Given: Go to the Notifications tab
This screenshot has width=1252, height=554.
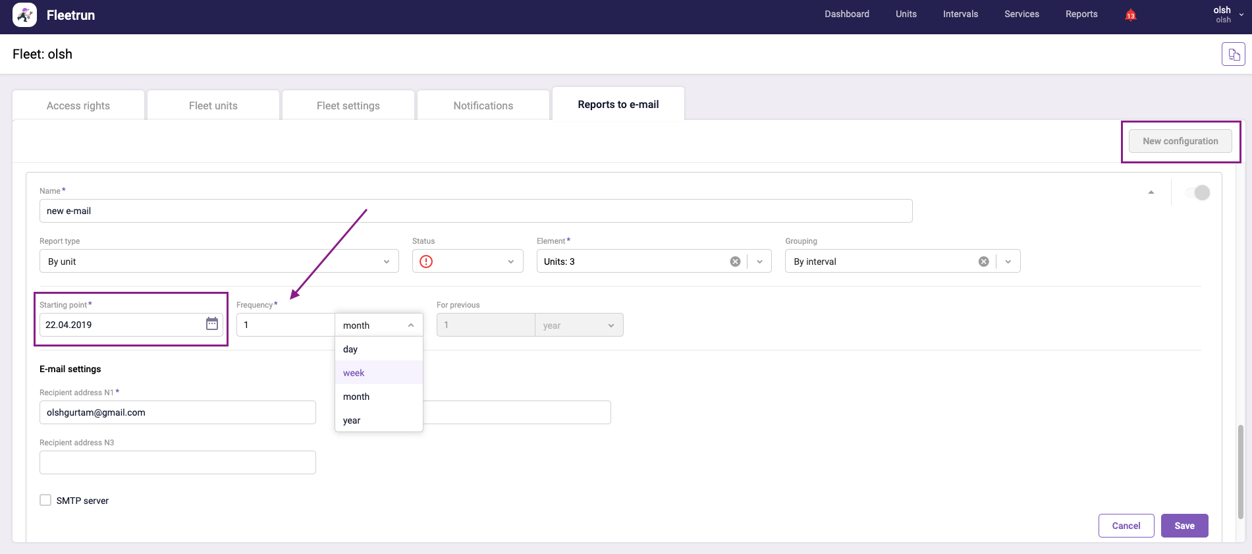Looking at the screenshot, I should point(483,105).
